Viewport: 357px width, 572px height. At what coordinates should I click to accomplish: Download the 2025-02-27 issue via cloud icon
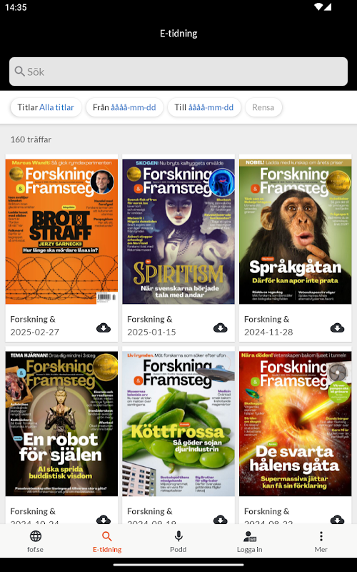click(104, 328)
